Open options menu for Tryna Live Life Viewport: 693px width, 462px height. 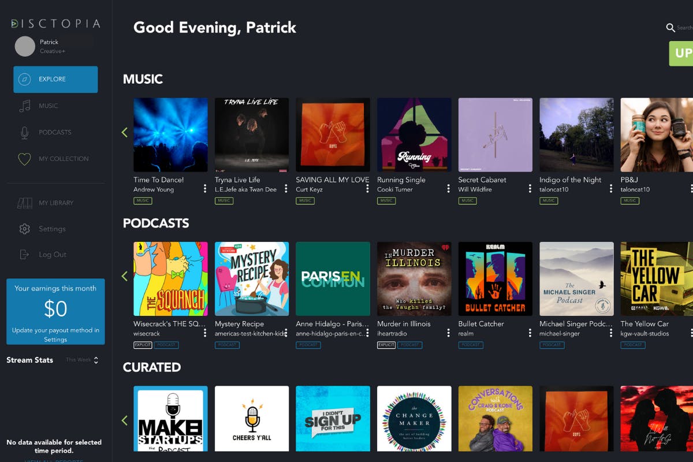click(286, 189)
